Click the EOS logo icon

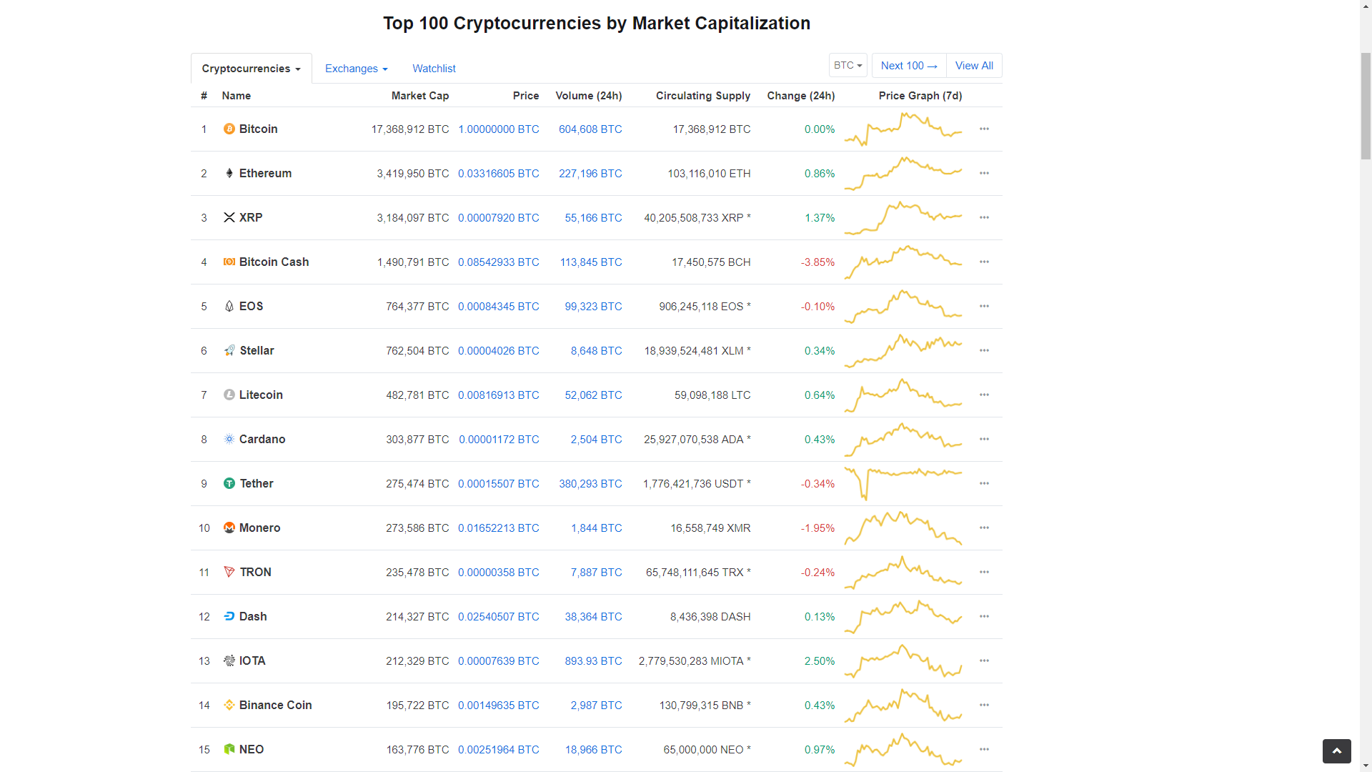(229, 306)
